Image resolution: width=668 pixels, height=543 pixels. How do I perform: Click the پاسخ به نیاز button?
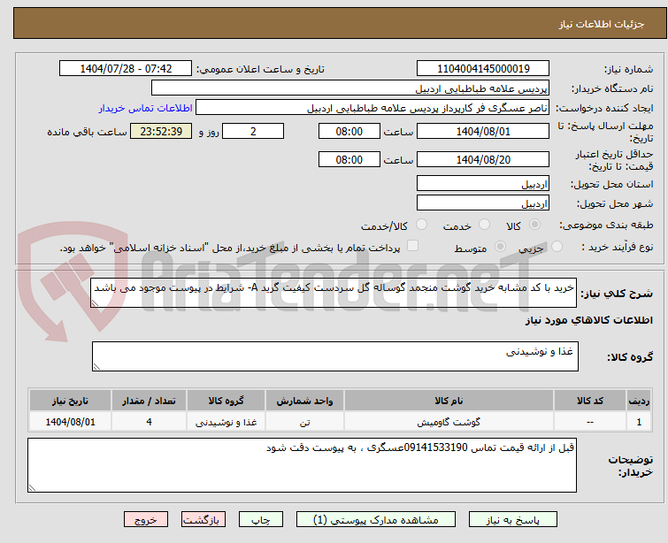513,520
